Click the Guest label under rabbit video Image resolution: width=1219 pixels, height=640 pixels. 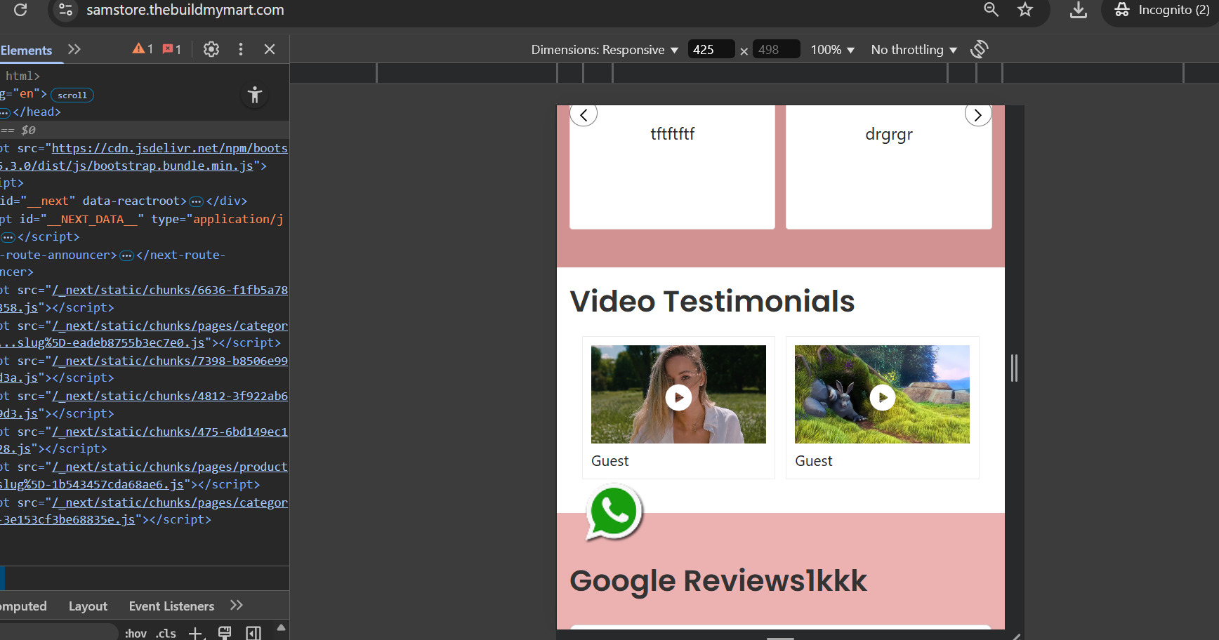click(x=813, y=461)
